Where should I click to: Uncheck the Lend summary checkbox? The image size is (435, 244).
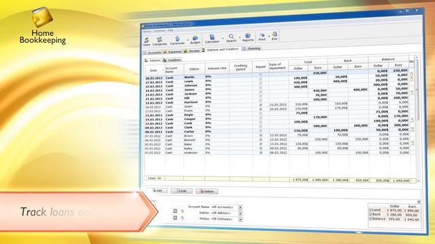click(370, 210)
